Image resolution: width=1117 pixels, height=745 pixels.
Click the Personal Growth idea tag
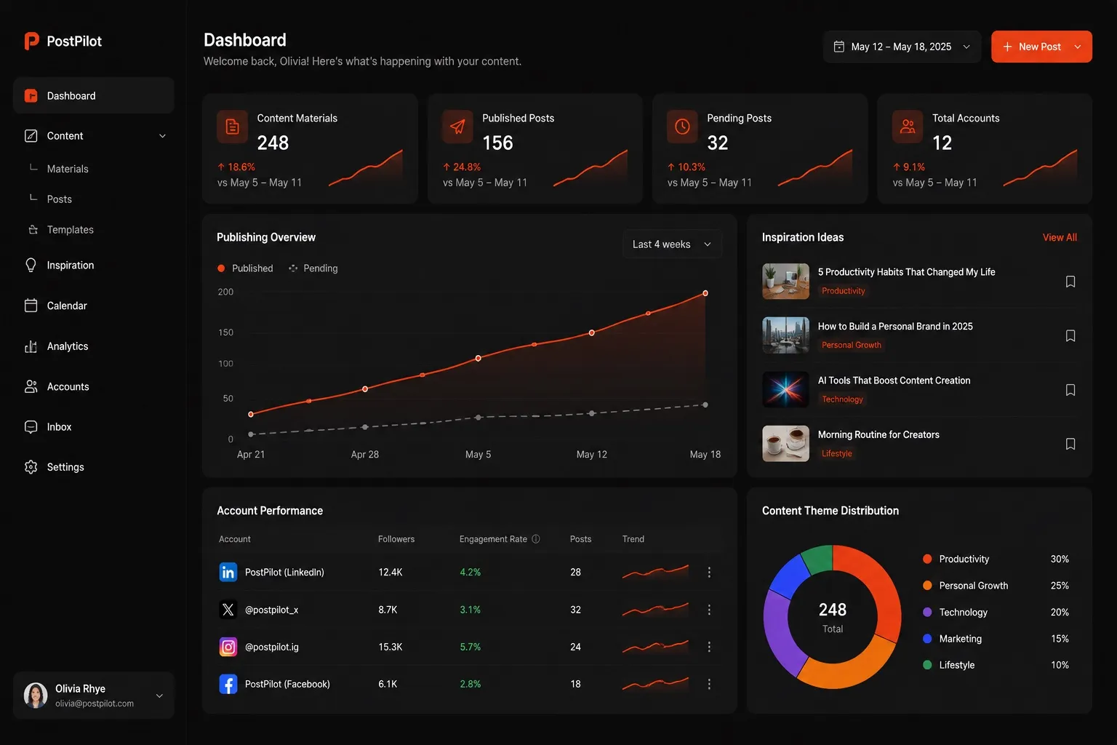click(852, 345)
